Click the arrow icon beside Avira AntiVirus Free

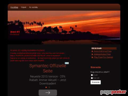(x=93, y=51)
